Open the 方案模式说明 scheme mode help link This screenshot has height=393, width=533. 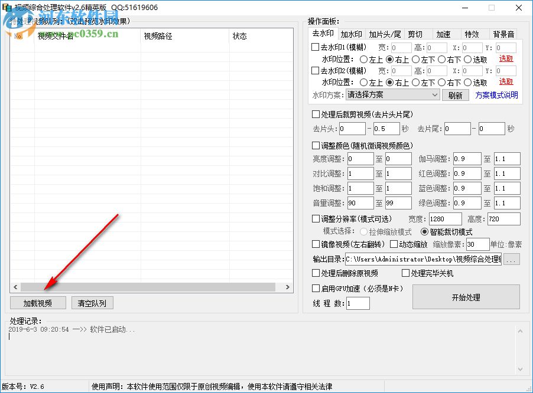coord(496,95)
